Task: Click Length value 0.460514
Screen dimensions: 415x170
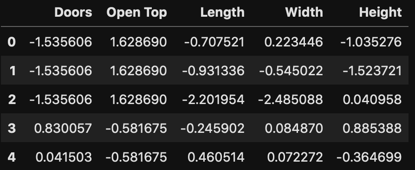Action: 216,157
